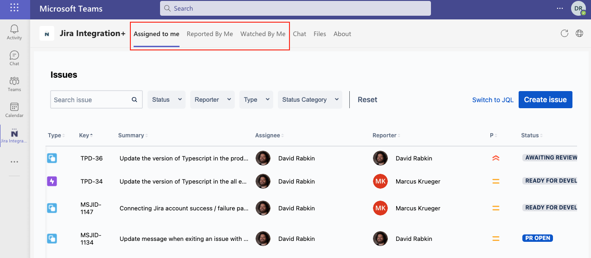Image resolution: width=591 pixels, height=258 pixels.
Task: Expand the Type filter dropdown
Action: point(257,99)
